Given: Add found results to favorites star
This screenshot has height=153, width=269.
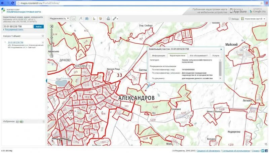Looking at the screenshot, I should (43, 36).
